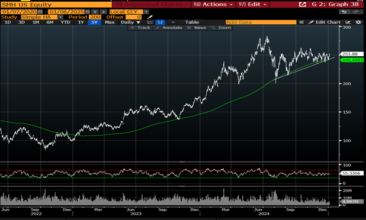Click the SMH US Equity ticker field
Viewport: 366px width, 220px height.
[56, 4]
